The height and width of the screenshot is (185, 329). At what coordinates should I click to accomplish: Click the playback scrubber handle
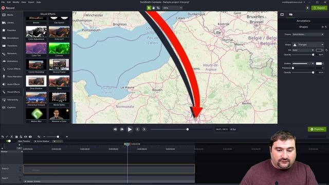187,129
